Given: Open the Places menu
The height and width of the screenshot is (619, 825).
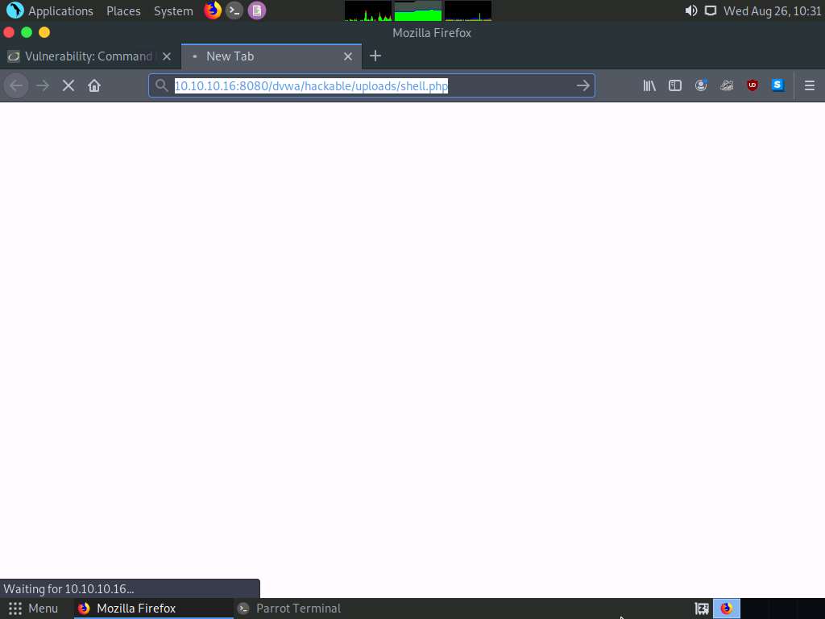Looking at the screenshot, I should point(123,10).
